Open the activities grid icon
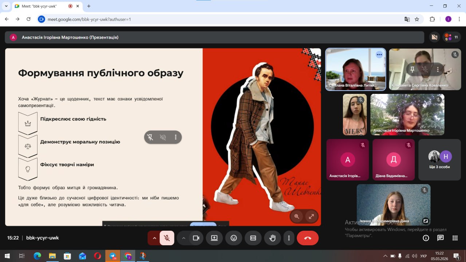The width and height of the screenshot is (466, 262). pyautogui.click(x=455, y=238)
